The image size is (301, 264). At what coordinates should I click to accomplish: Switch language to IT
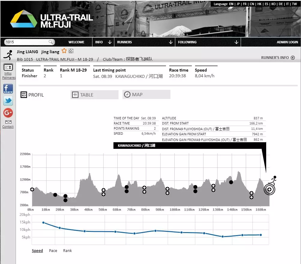click(x=287, y=4)
